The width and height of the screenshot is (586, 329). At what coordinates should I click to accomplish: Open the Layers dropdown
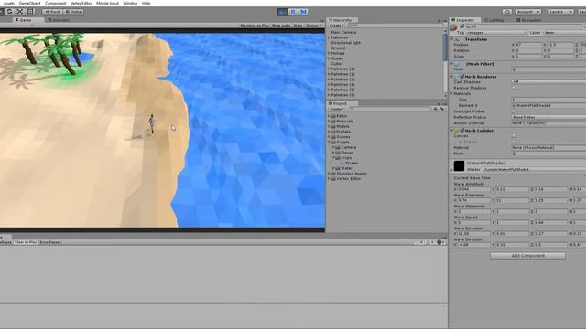pyautogui.click(x=560, y=12)
